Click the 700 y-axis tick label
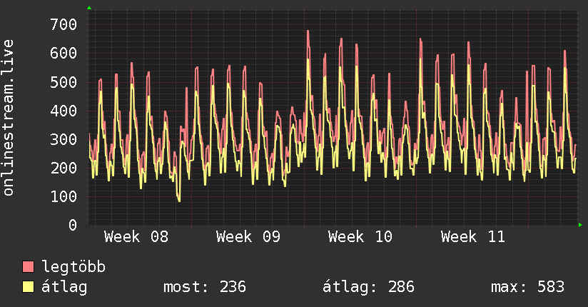The image size is (588, 307). [x=64, y=25]
